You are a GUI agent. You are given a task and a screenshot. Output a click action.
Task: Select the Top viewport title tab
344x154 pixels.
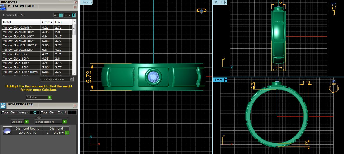(x=85, y=2)
